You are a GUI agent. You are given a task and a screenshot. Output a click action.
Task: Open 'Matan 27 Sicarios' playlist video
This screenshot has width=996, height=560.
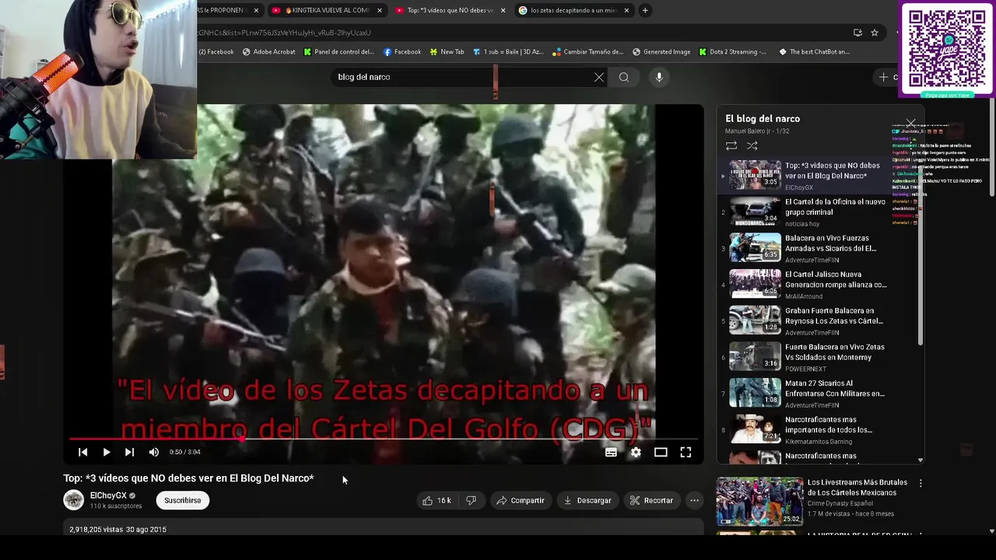click(x=817, y=394)
